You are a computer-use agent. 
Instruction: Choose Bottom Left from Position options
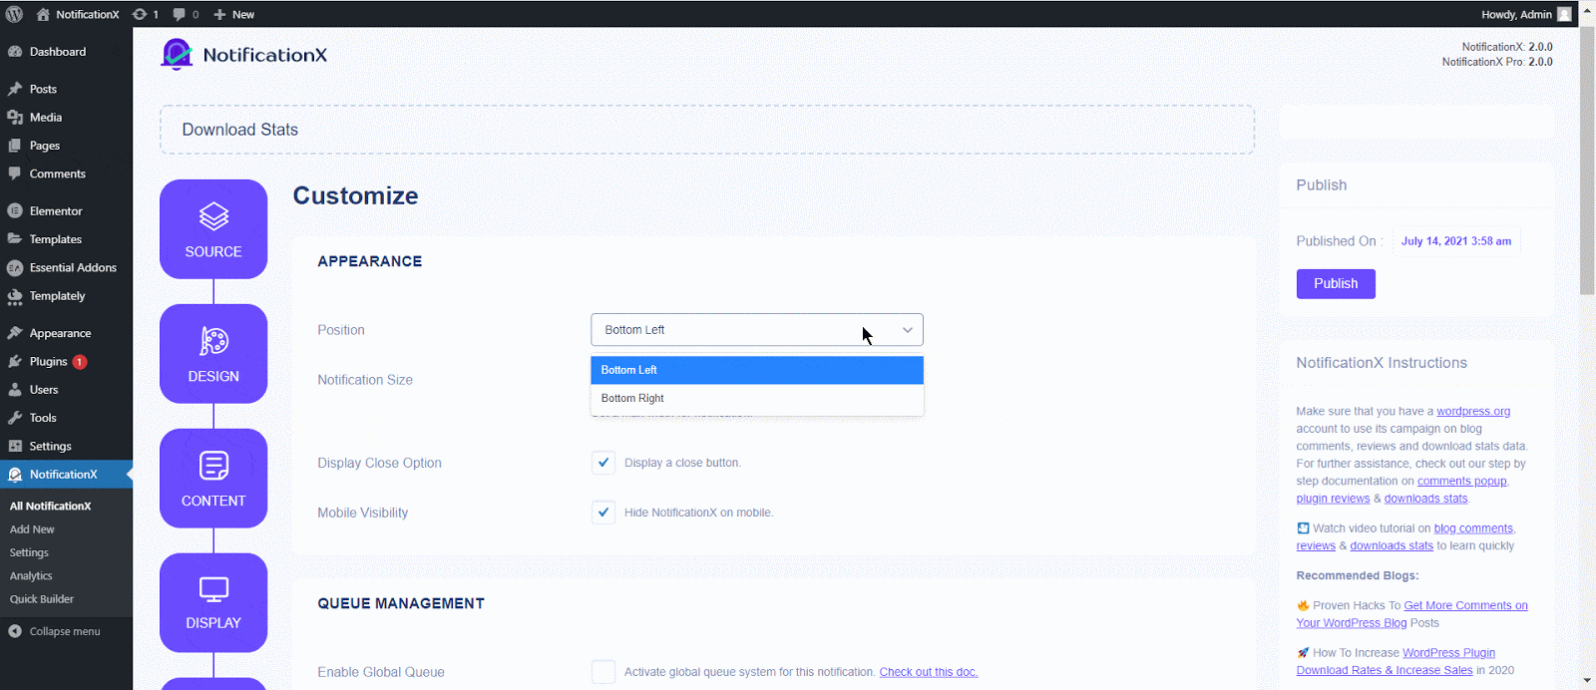[757, 370]
